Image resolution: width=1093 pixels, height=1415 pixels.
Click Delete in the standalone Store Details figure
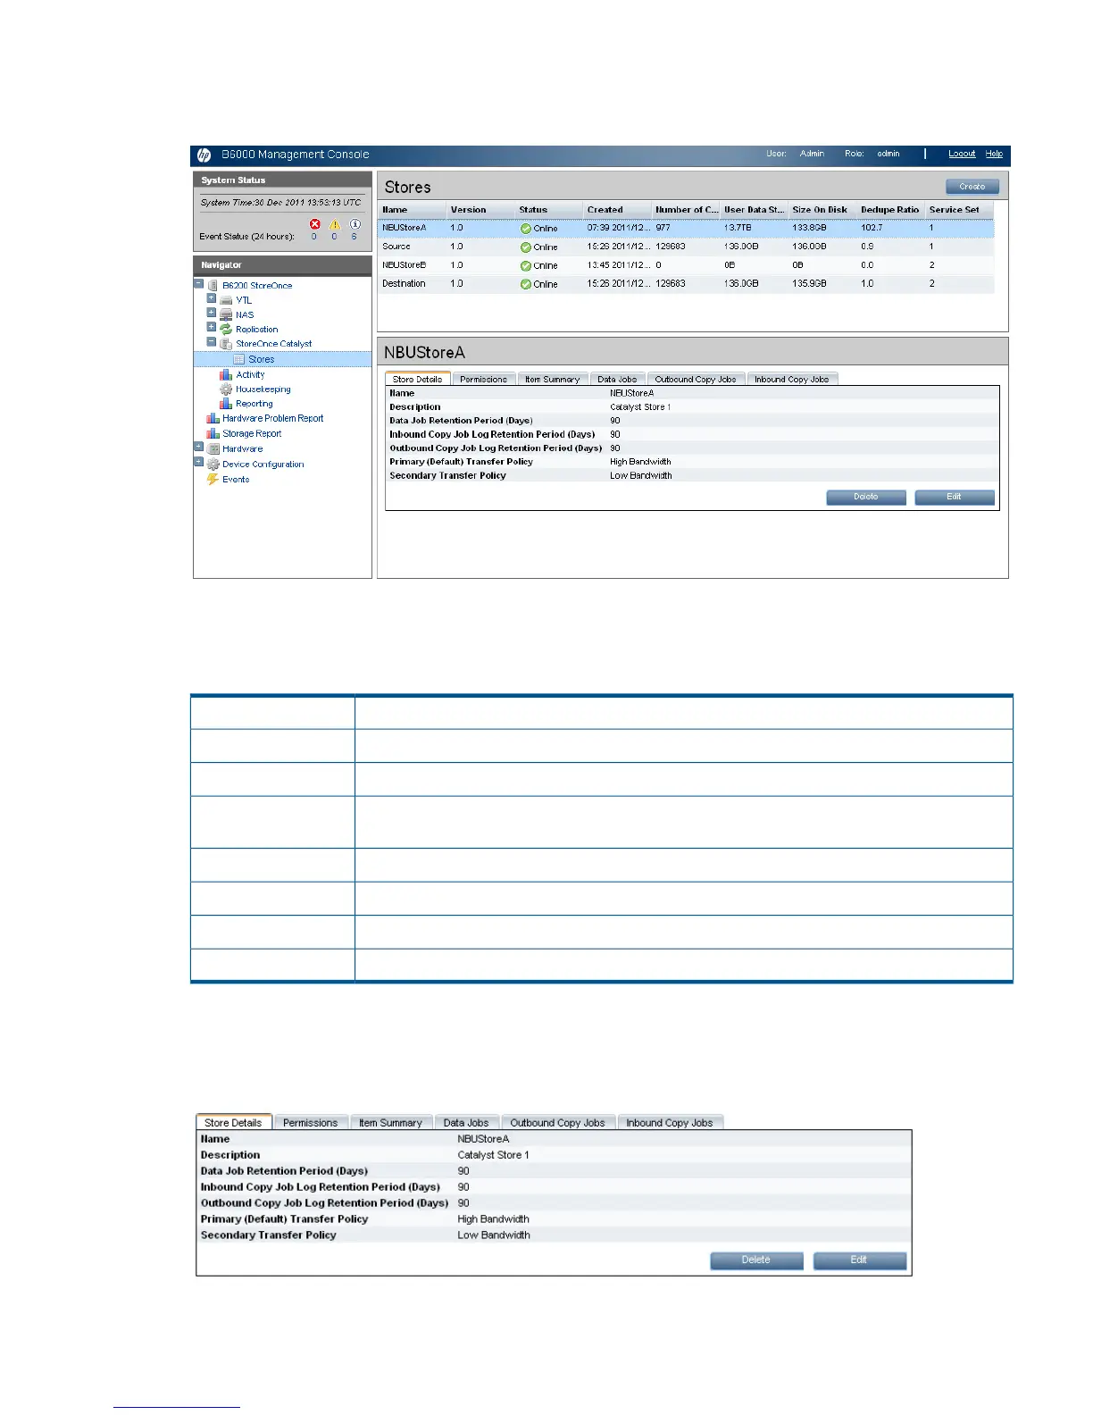pyautogui.click(x=756, y=1260)
